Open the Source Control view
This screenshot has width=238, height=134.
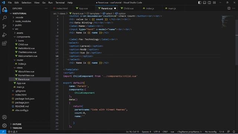coord(4,26)
